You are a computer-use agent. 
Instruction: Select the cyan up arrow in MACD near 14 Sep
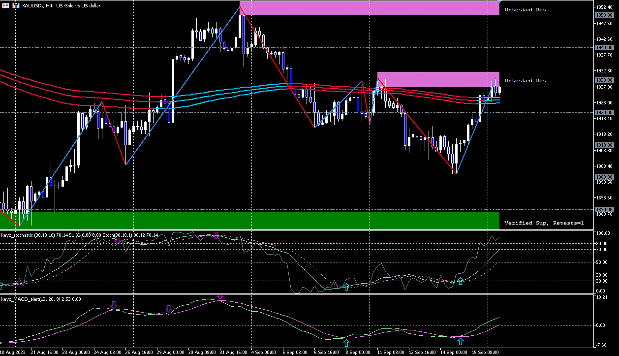click(460, 341)
